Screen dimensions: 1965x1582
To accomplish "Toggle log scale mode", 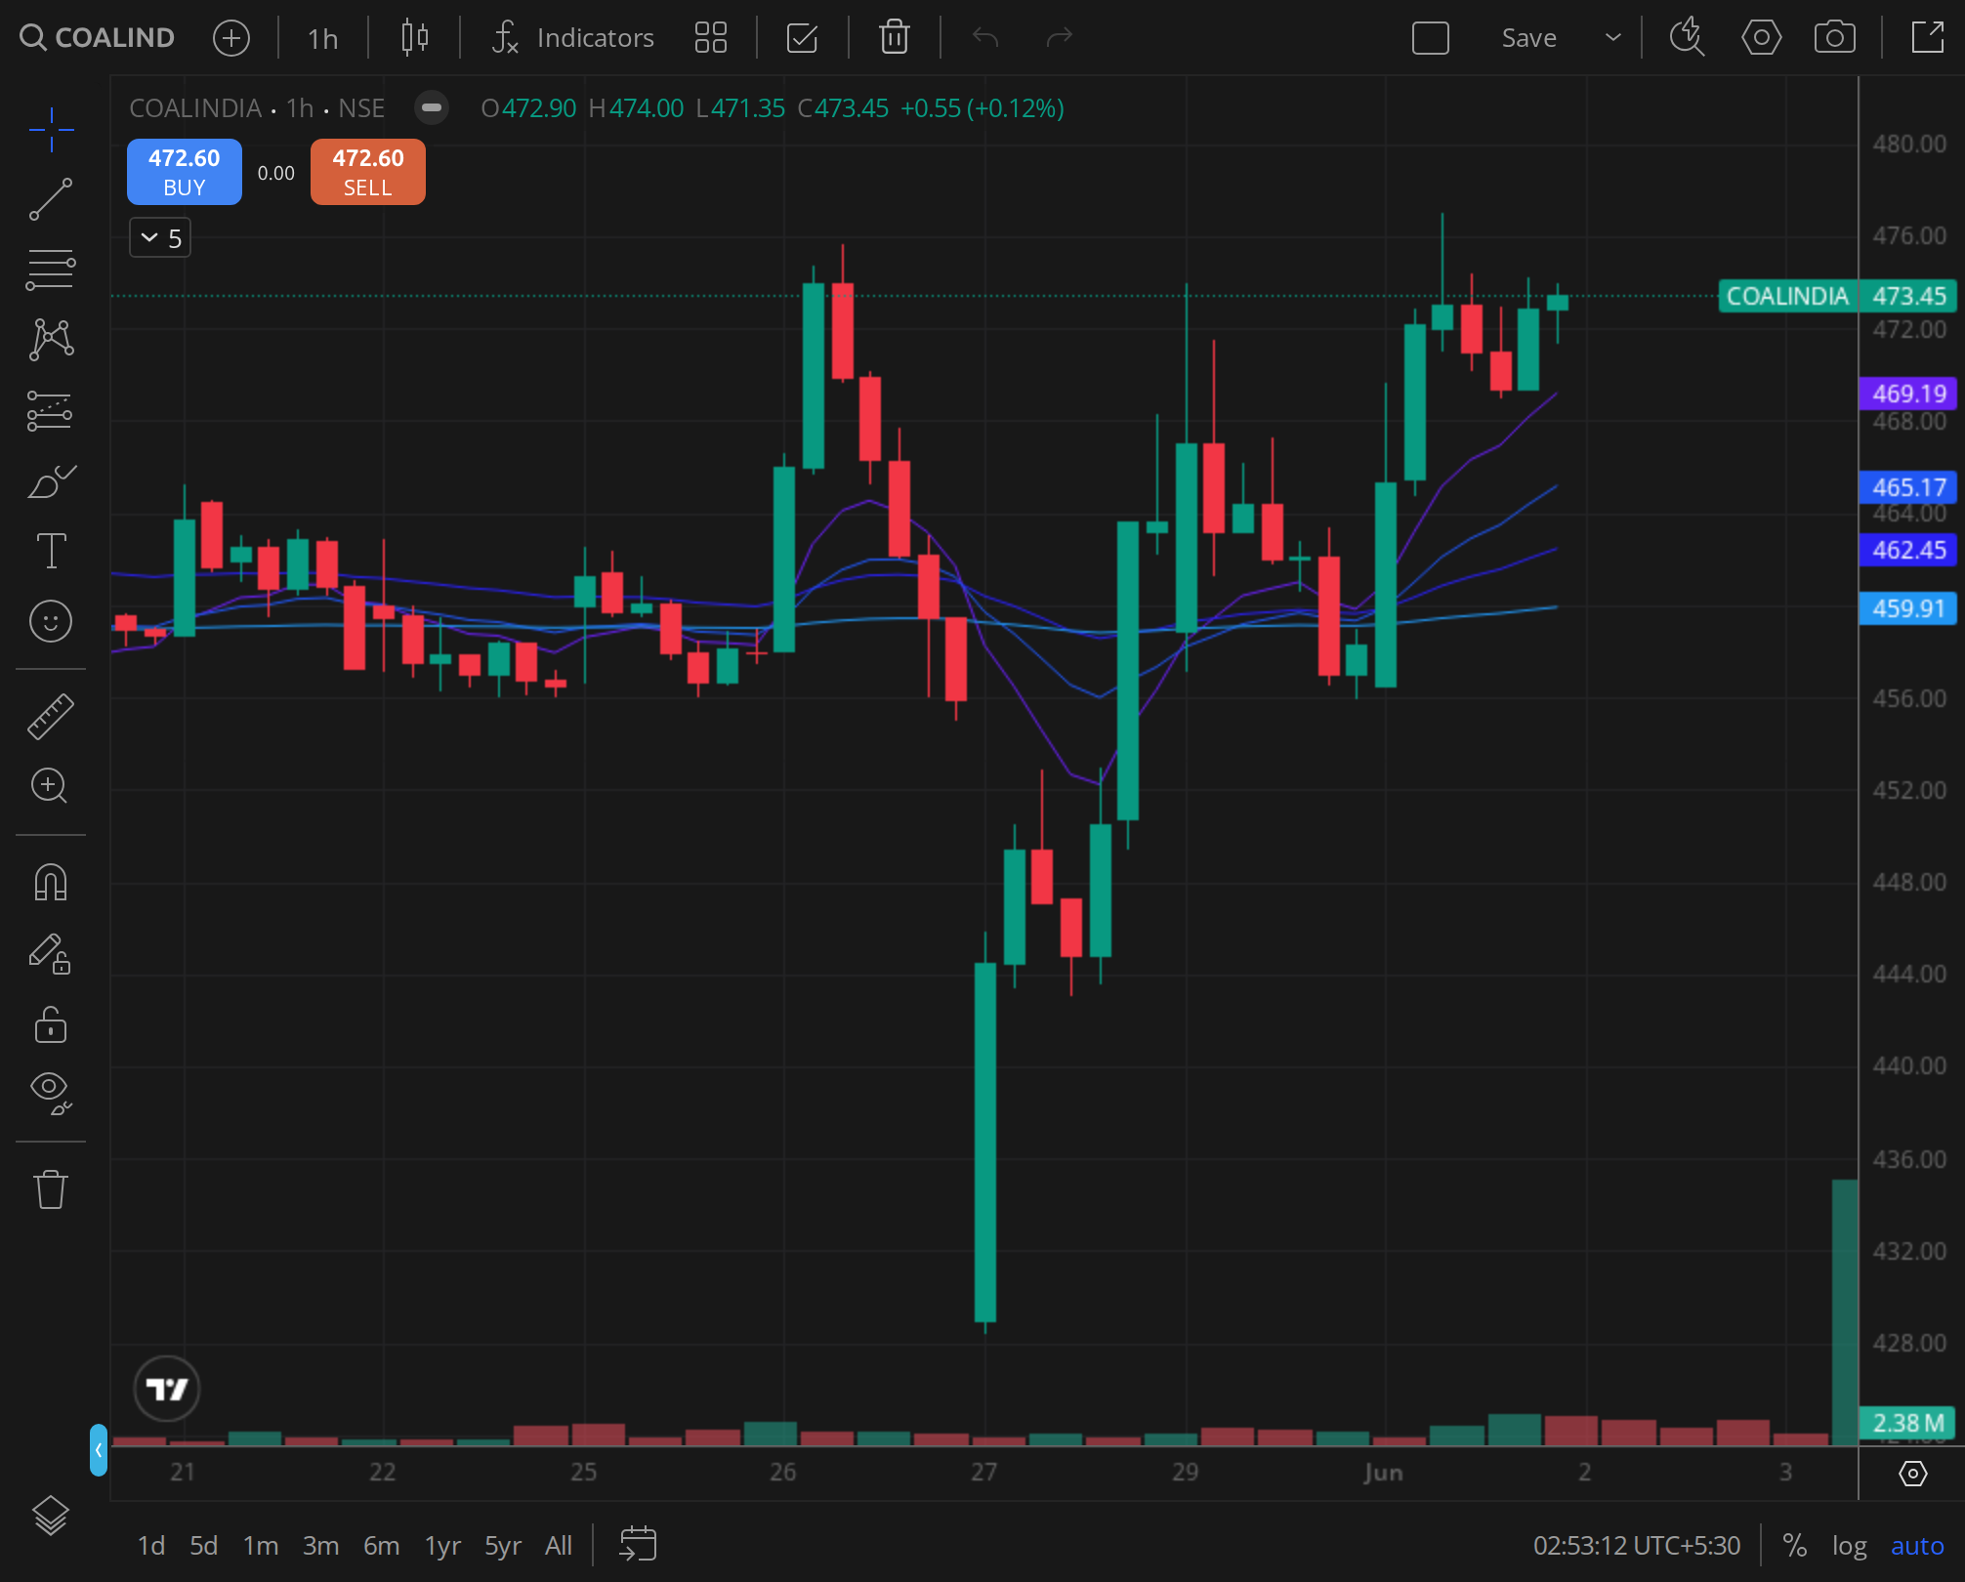I will pyautogui.click(x=1849, y=1546).
